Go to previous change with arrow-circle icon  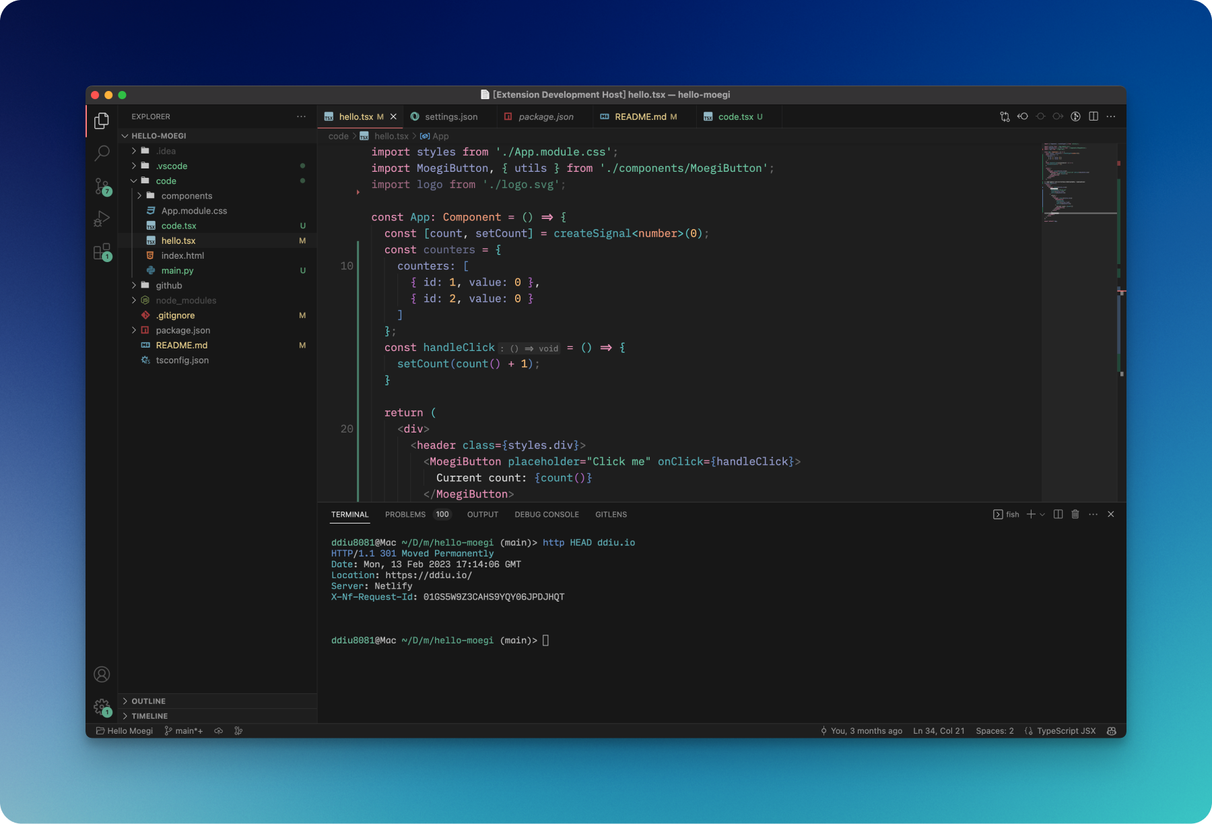[1023, 117]
